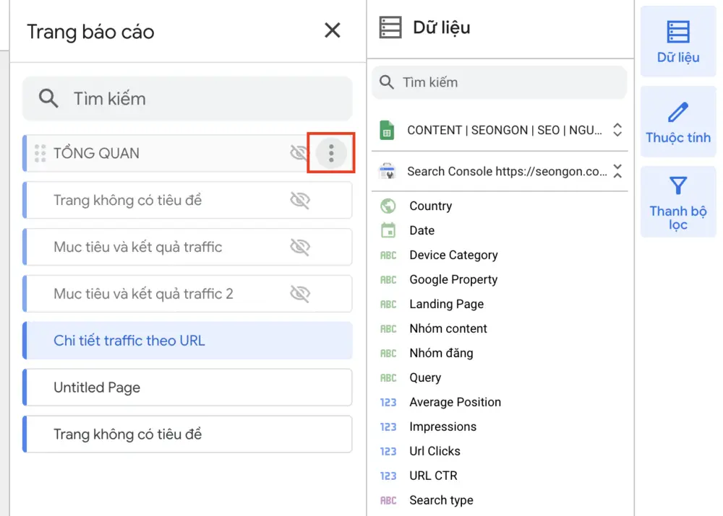Screen dimensions: 723x516
Task: Click the calendar icon beside Date
Action: pyautogui.click(x=388, y=230)
